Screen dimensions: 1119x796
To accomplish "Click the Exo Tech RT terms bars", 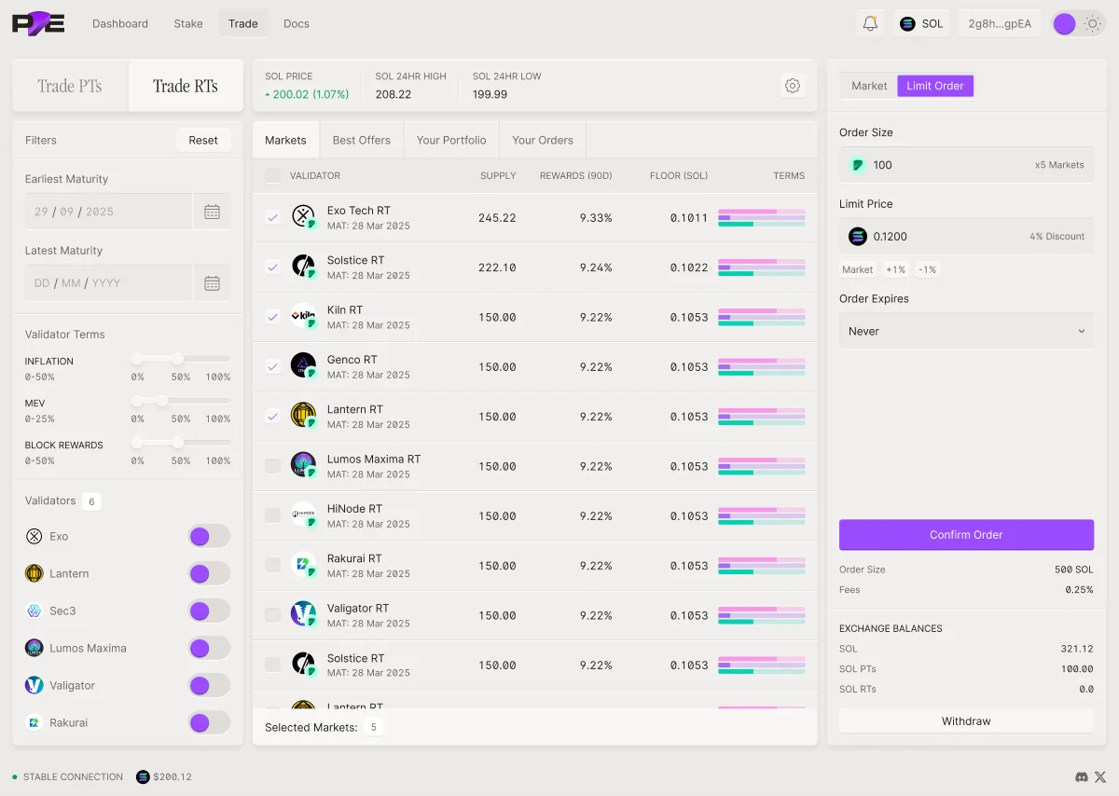I will click(761, 217).
